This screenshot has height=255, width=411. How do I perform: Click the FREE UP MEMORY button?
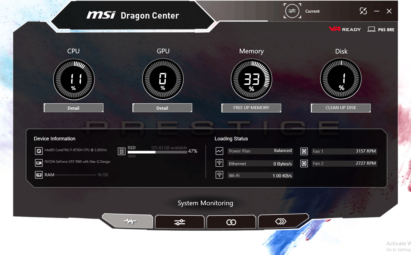coord(251,108)
